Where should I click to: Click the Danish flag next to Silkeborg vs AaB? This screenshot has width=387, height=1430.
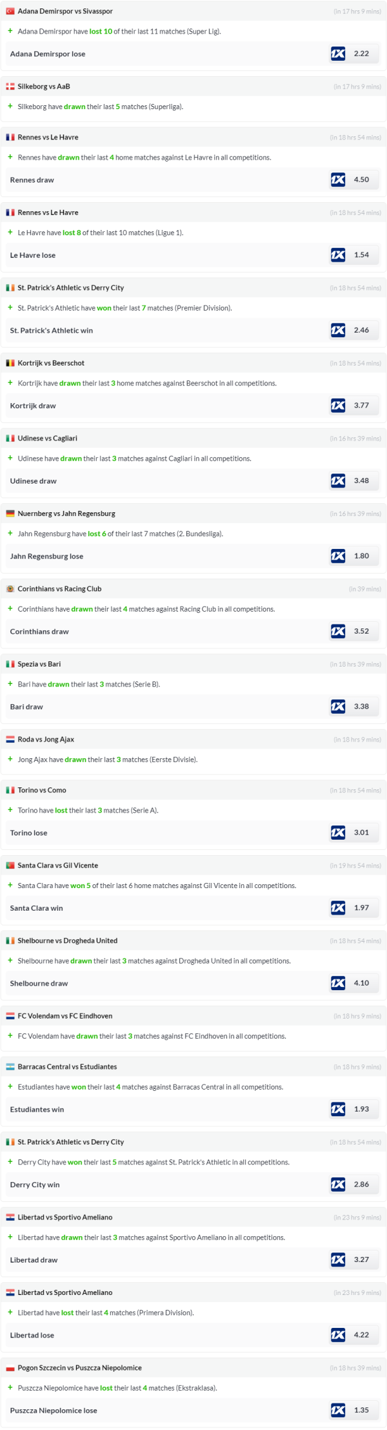pos(10,87)
